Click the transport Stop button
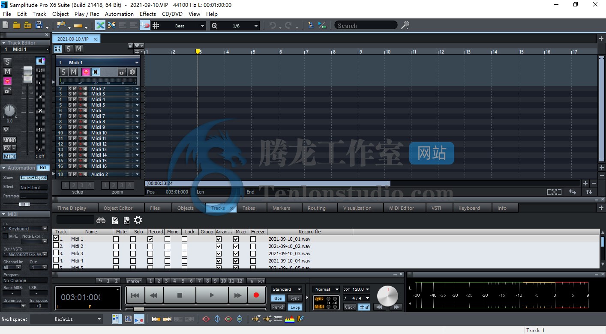Screen dimensions: 606x334 pos(180,295)
